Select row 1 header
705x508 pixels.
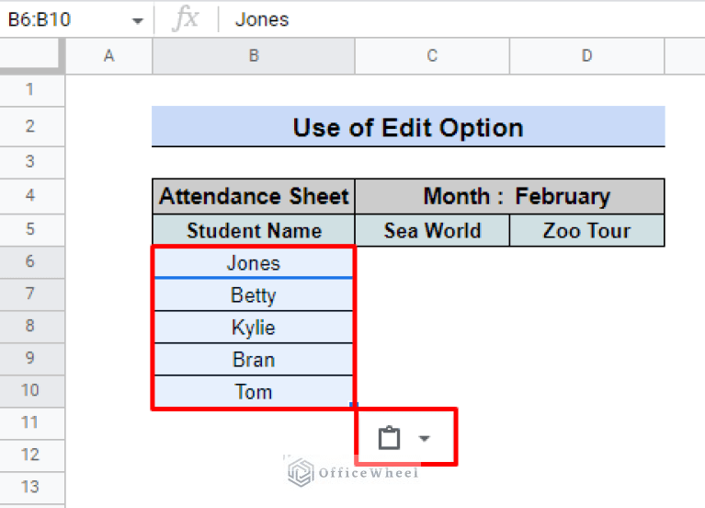32,90
